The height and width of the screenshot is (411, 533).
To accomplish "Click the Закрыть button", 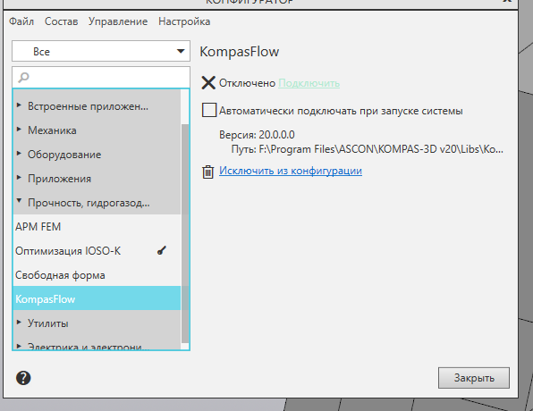I will pos(474,378).
